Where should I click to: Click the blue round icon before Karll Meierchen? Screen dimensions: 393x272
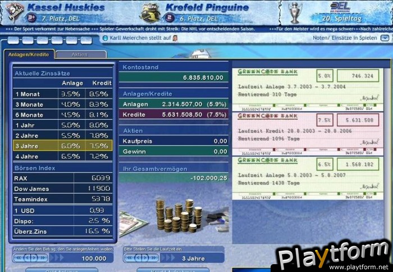tap(106, 38)
